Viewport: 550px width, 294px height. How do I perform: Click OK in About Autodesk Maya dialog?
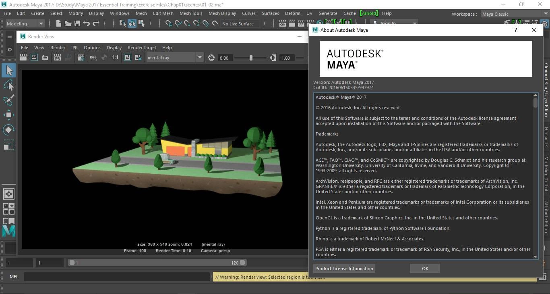(425, 269)
